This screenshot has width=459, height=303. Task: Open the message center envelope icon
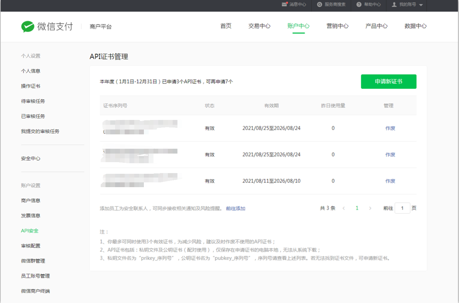point(284,4)
